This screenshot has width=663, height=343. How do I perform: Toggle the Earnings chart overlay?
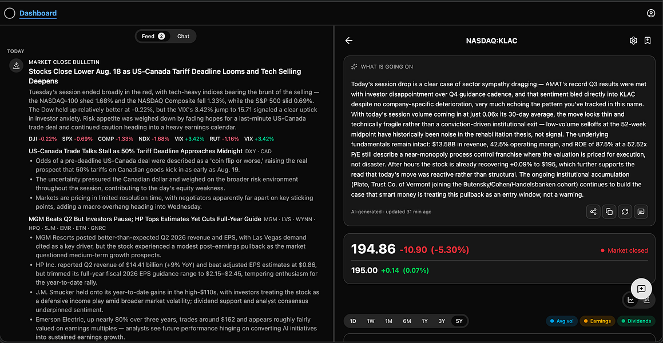coord(597,321)
